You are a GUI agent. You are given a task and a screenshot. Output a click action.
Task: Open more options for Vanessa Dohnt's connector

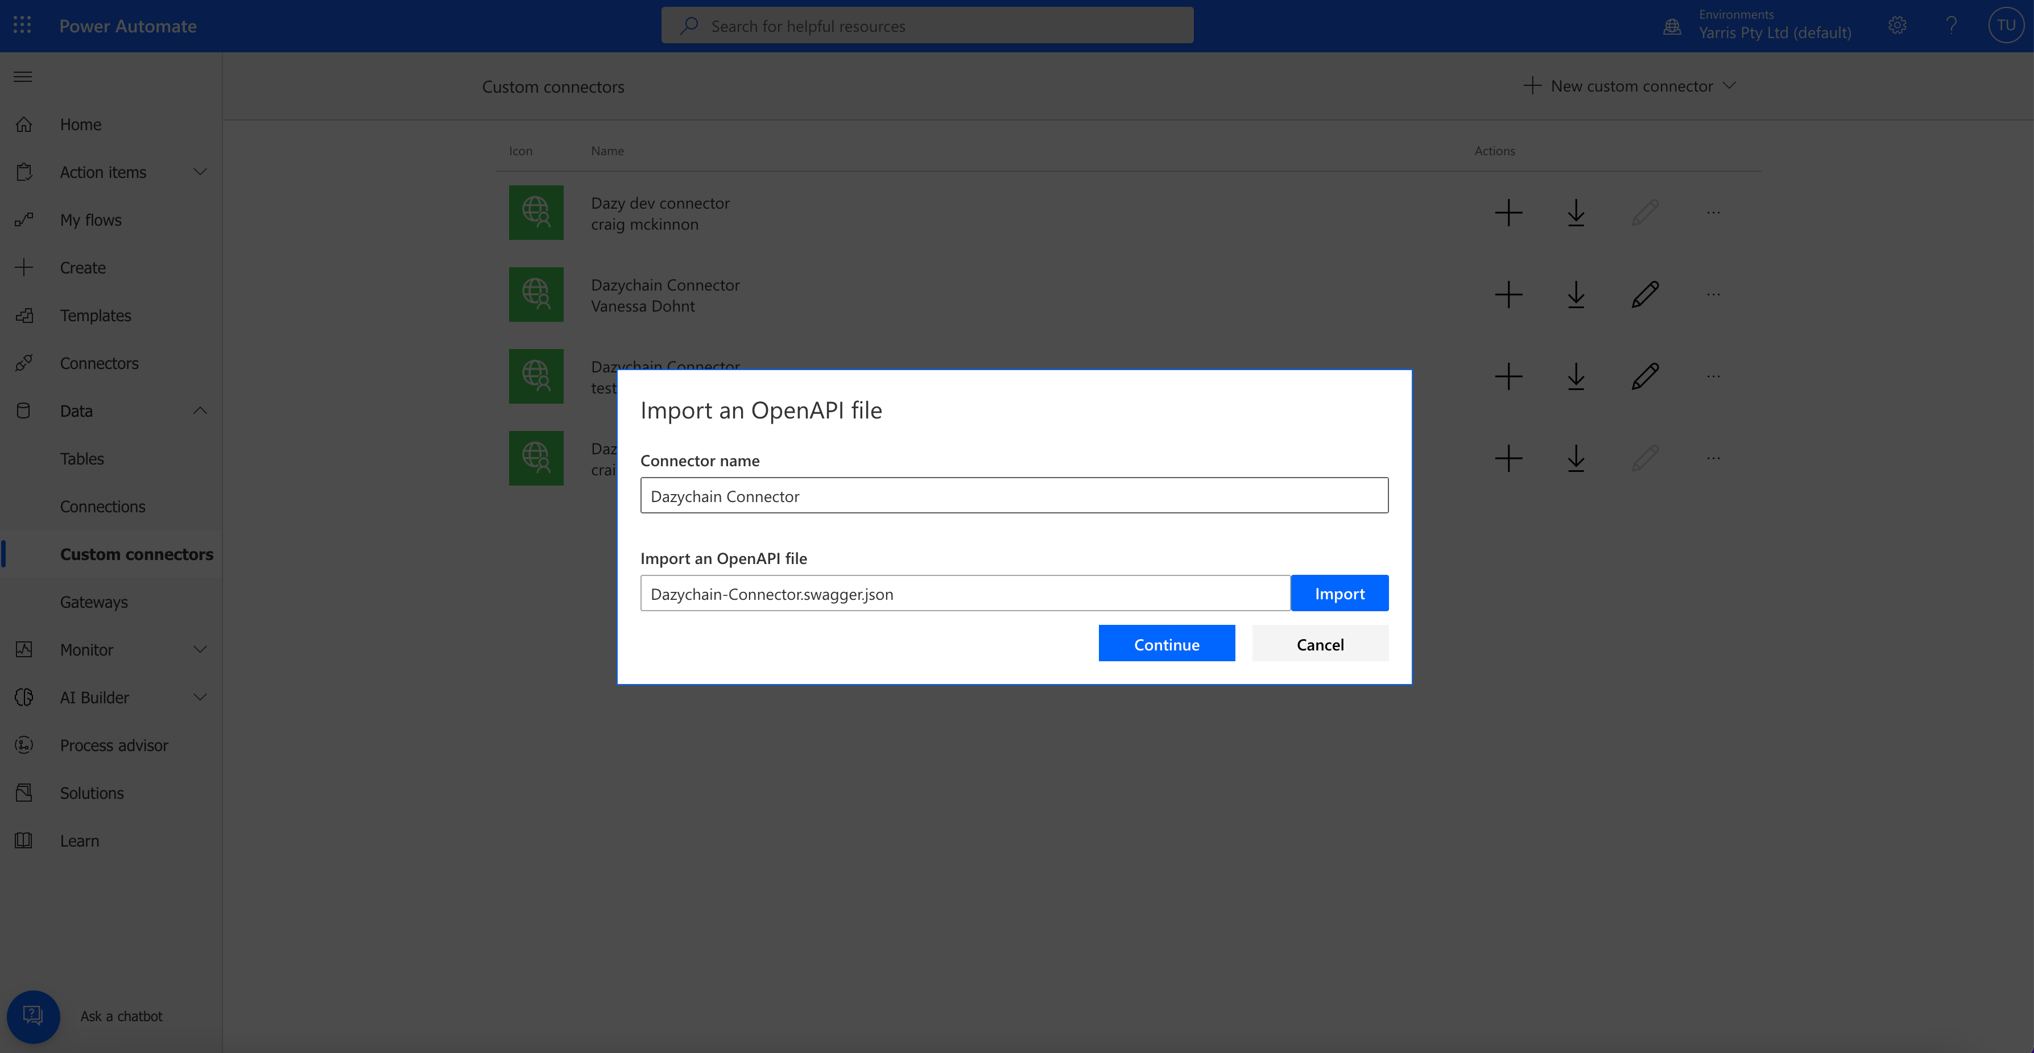[x=1713, y=295]
